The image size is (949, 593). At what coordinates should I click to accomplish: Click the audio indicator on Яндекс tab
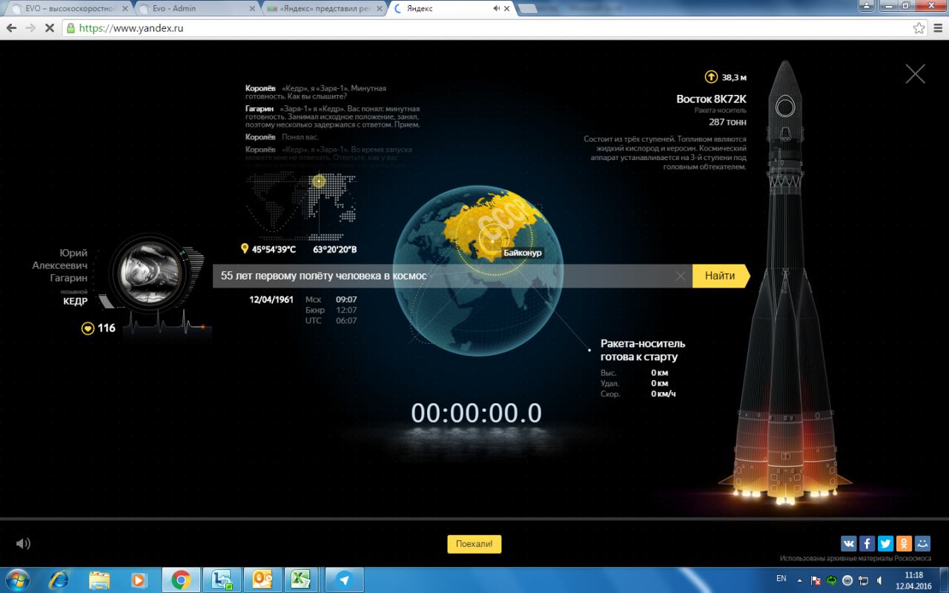click(495, 9)
